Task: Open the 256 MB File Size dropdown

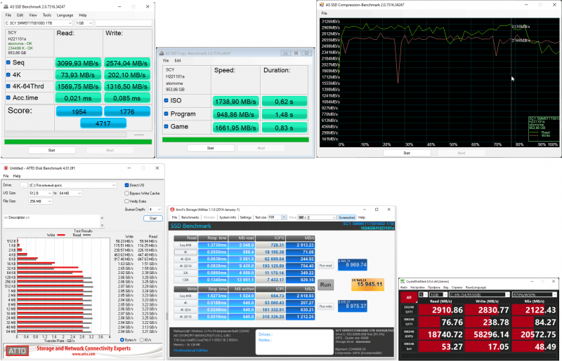Action: (41, 201)
